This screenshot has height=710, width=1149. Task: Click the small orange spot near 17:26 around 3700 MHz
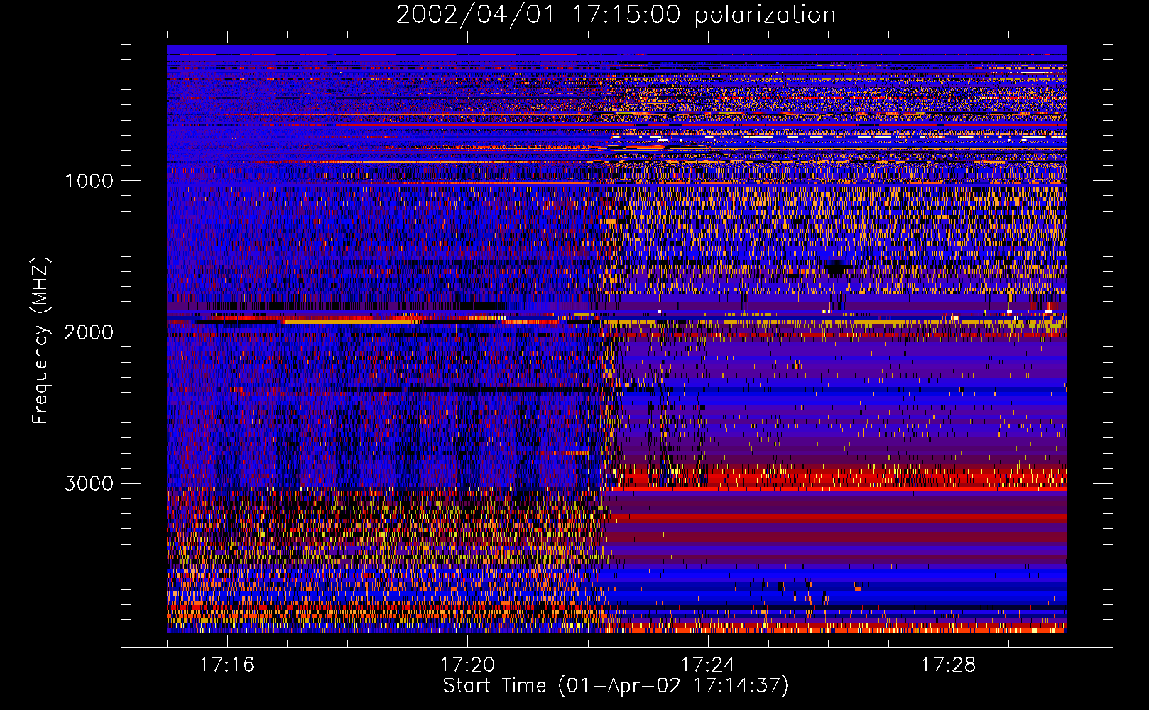point(858,589)
